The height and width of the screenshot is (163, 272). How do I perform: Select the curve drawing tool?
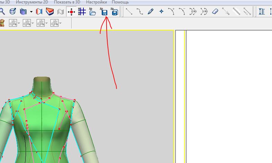pyautogui.click(x=139, y=12)
